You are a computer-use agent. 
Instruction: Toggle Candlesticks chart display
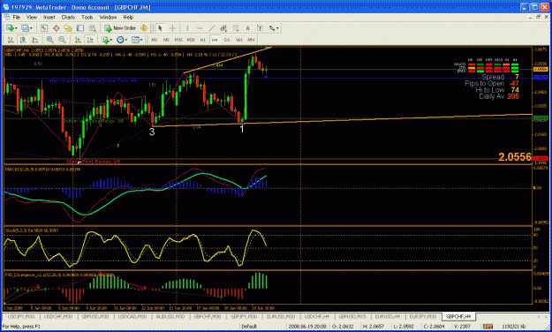point(23,40)
